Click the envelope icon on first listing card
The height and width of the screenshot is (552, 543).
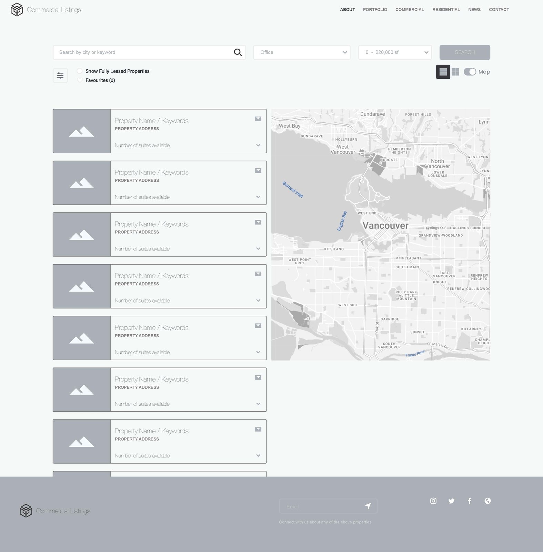click(258, 119)
